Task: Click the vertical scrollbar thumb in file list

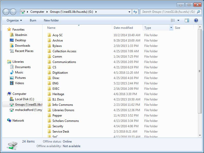Action: coord(200,71)
